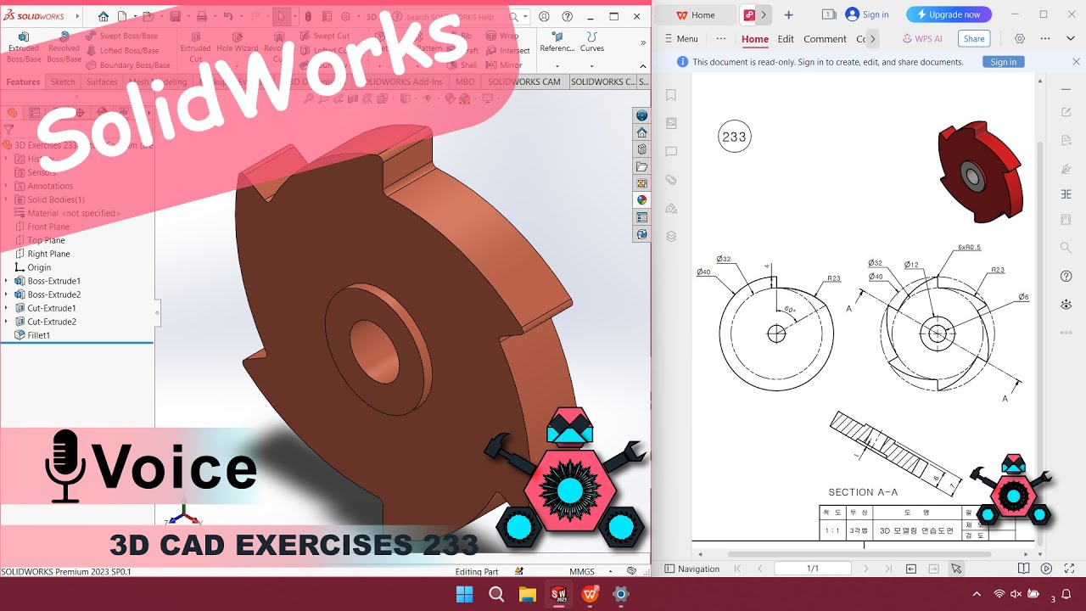The image size is (1086, 611).
Task: Open the task pane Home icon
Action: 642,132
